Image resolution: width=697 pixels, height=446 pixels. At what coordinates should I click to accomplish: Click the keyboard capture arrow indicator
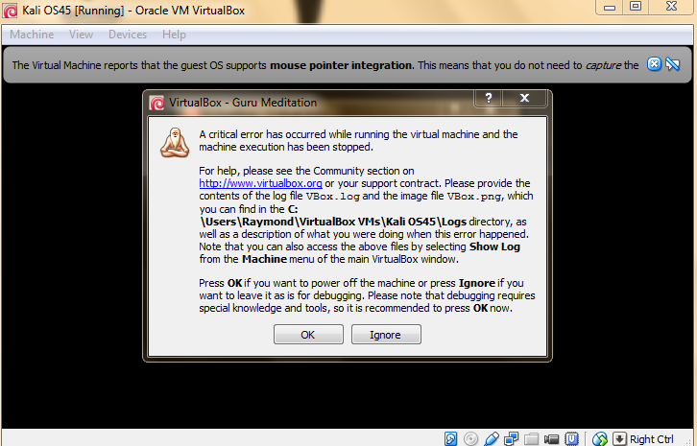(x=619, y=439)
